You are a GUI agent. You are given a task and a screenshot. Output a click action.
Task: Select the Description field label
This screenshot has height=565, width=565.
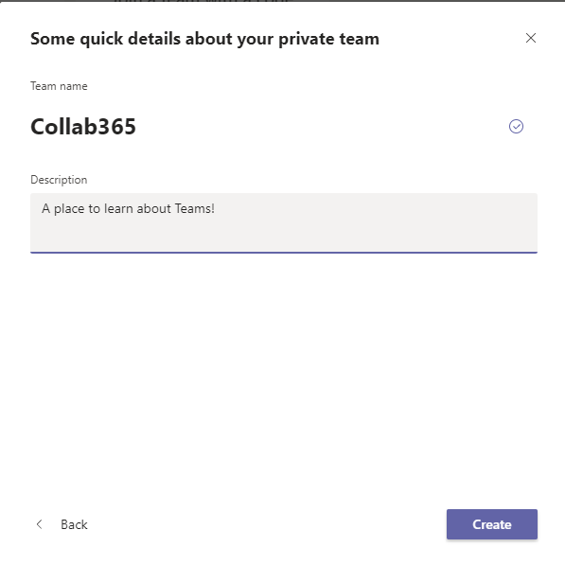[x=59, y=180]
